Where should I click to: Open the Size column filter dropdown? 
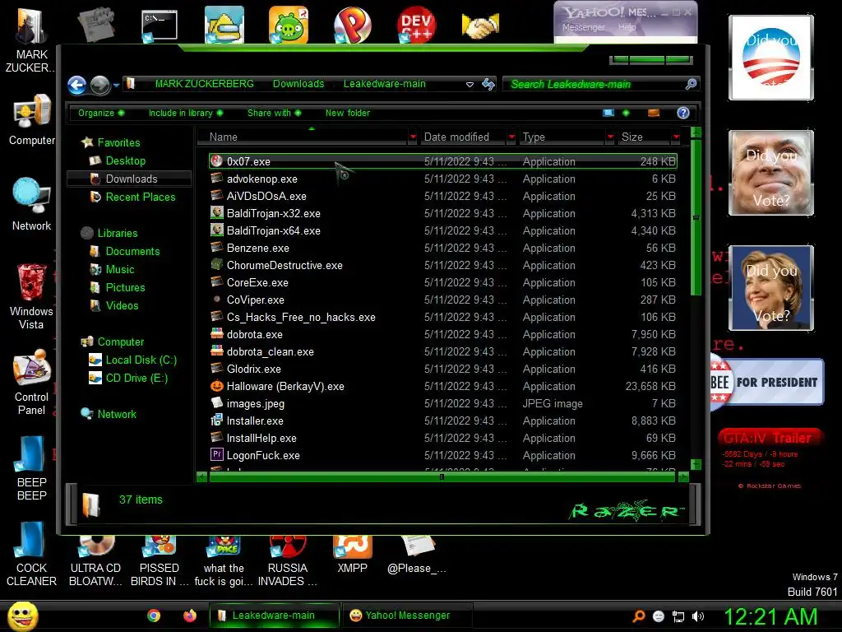(x=676, y=137)
